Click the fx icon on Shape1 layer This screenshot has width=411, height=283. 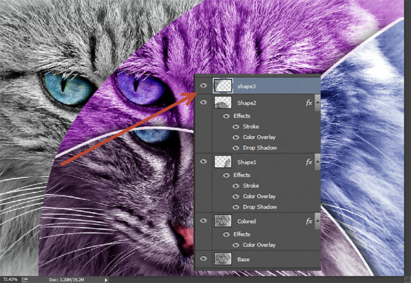pyautogui.click(x=309, y=162)
